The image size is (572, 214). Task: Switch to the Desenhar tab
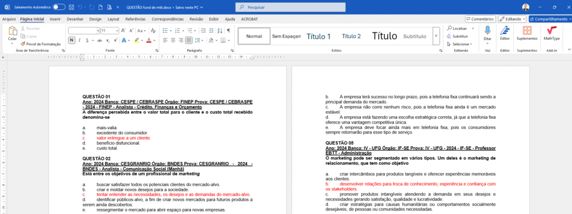click(75, 19)
